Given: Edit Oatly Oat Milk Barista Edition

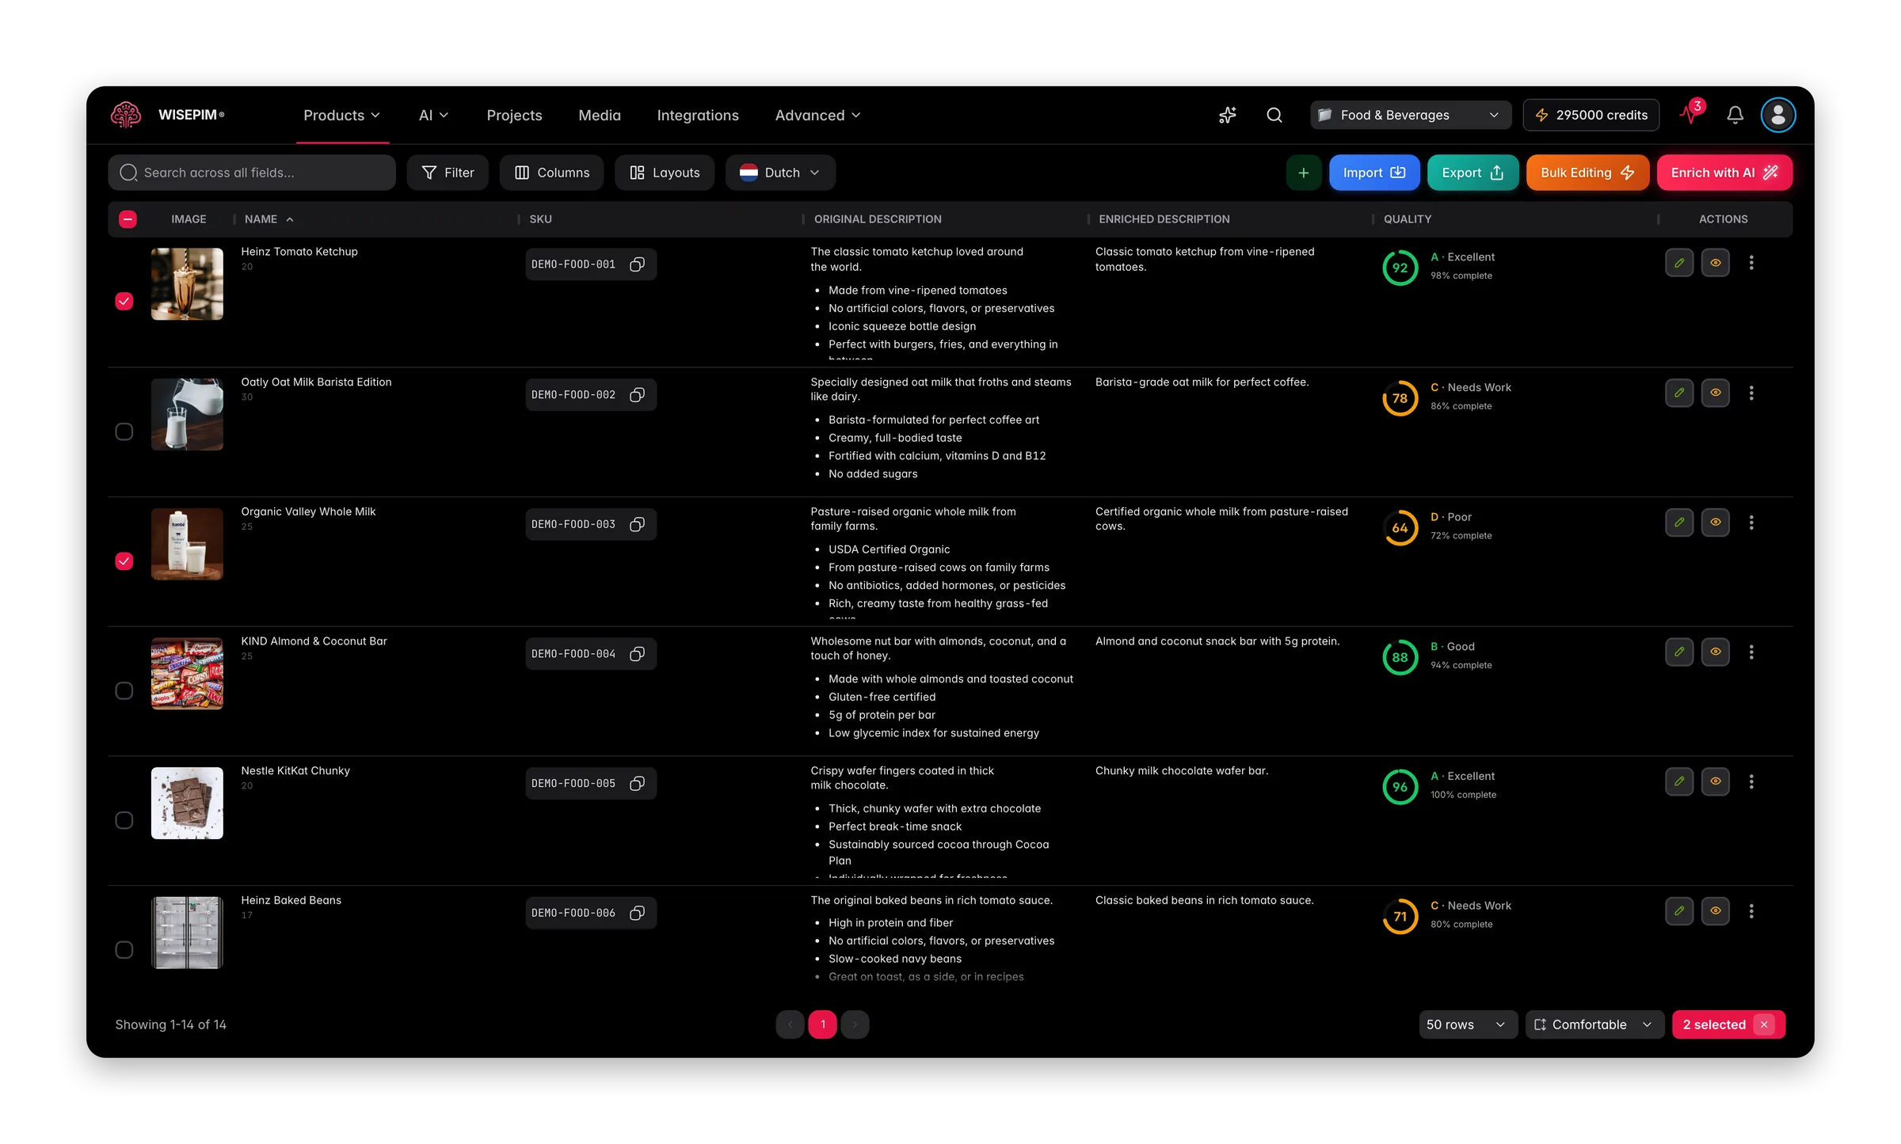Looking at the screenshot, I should pos(1678,393).
